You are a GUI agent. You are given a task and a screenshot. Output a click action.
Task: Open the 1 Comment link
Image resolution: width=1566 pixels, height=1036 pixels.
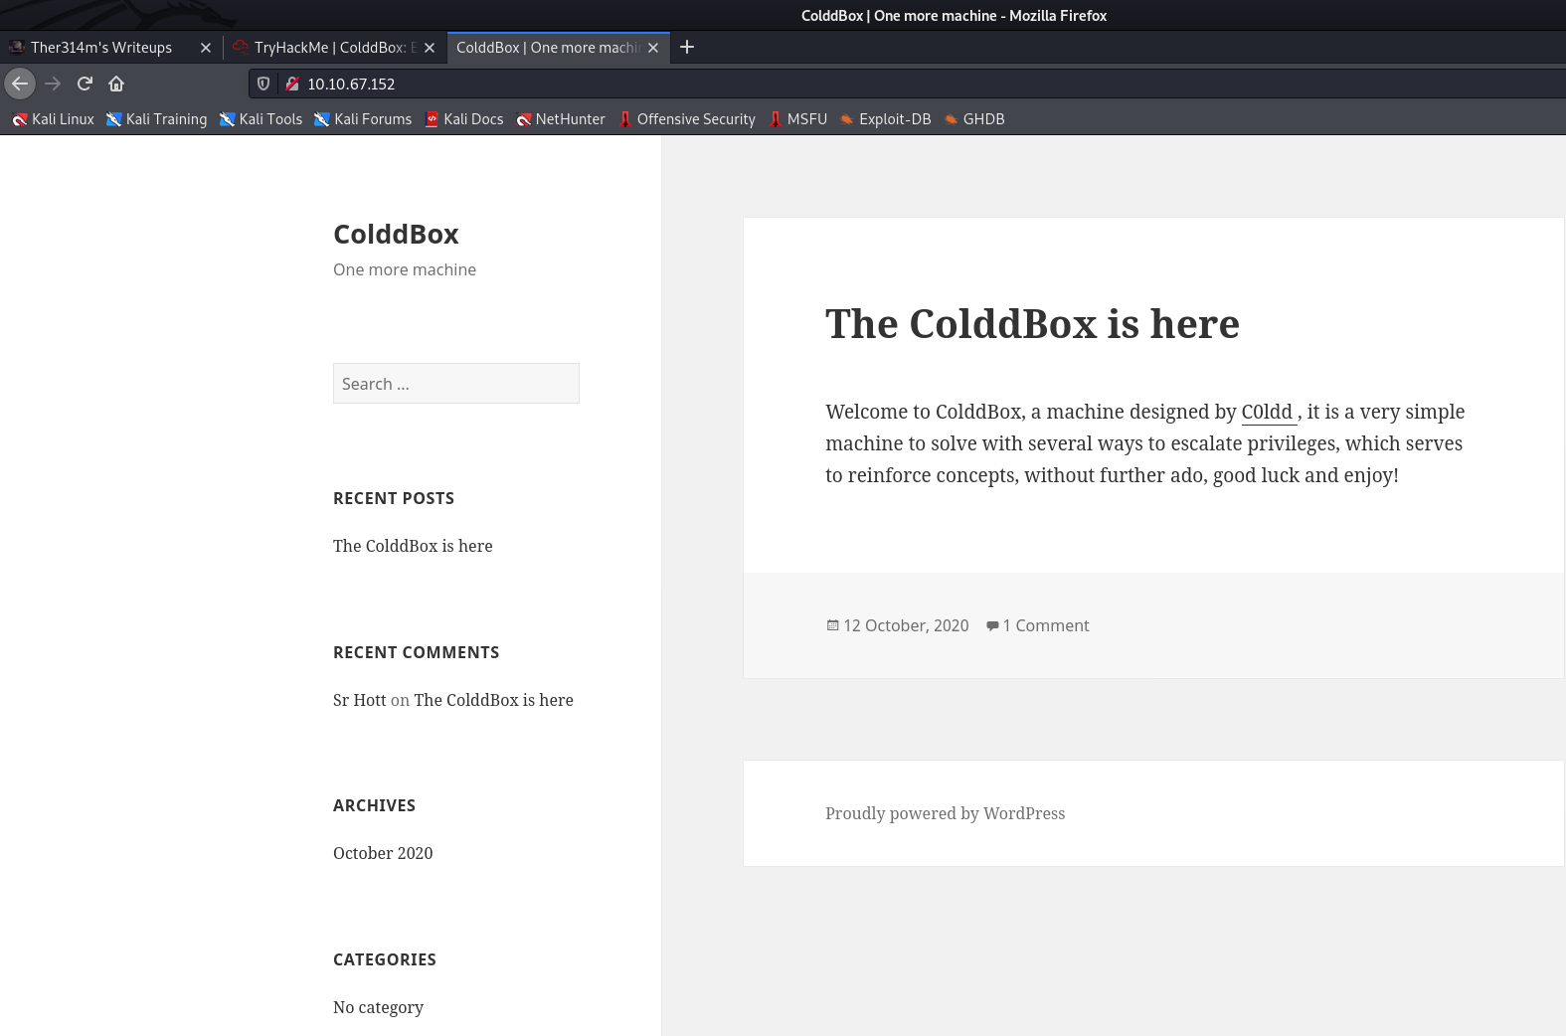point(1046,625)
